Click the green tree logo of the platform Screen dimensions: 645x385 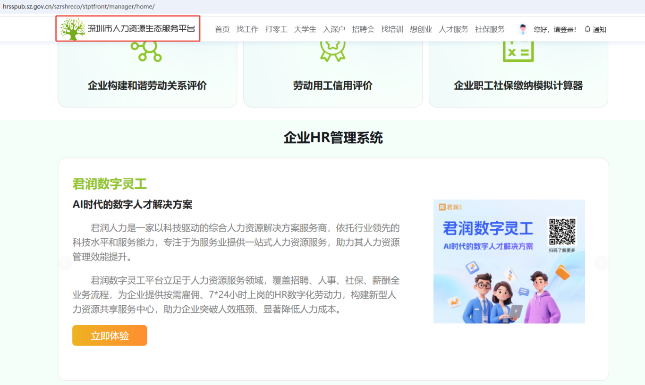coord(73,29)
